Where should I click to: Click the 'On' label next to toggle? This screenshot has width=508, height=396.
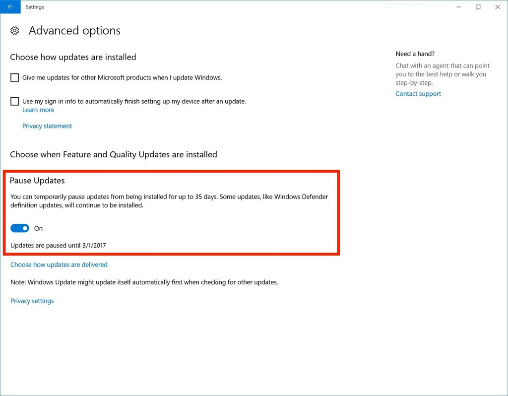point(38,228)
